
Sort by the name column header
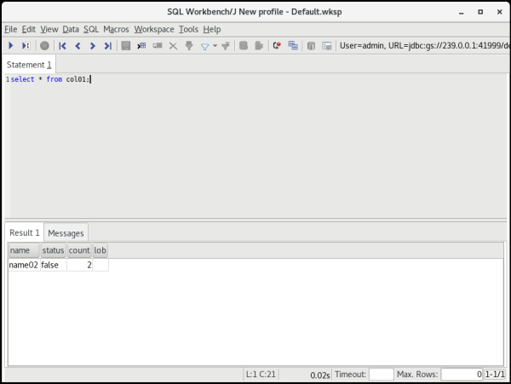coord(24,250)
